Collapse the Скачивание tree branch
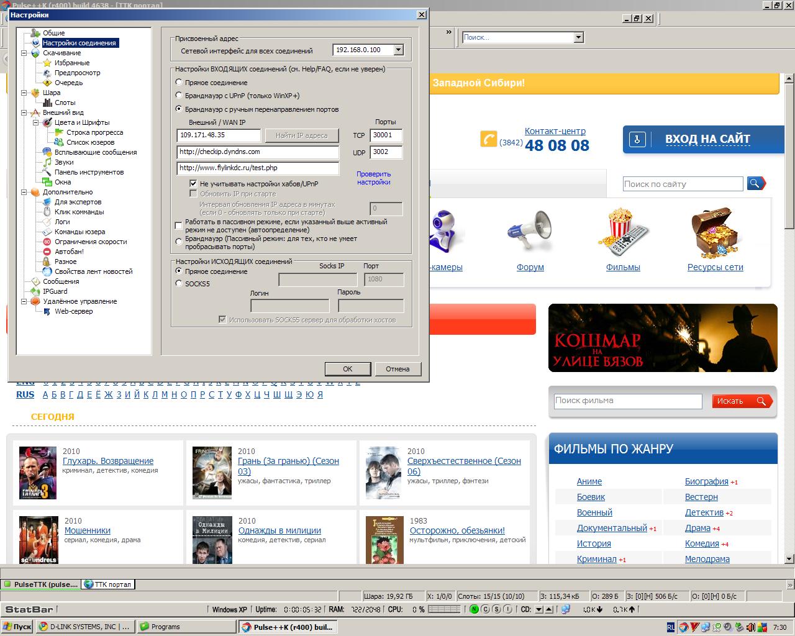Image resolution: width=795 pixels, height=636 pixels. point(24,53)
